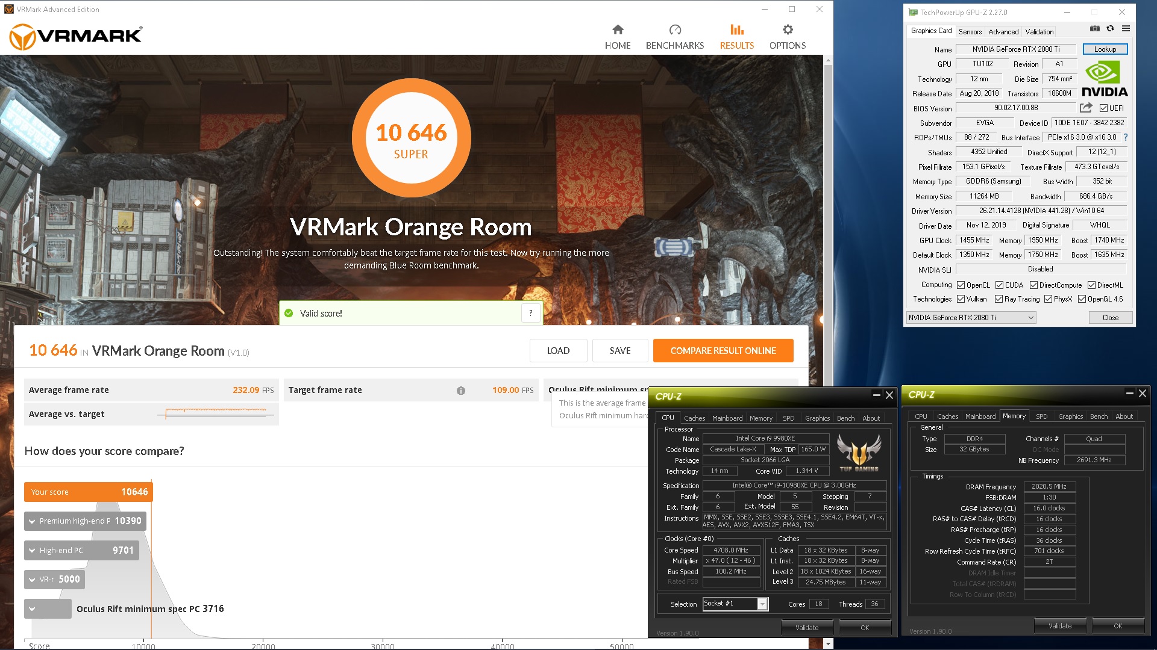Viewport: 1157px width, 650px height.
Task: Click the GPU-Z title bar app icon
Action: 914,12
